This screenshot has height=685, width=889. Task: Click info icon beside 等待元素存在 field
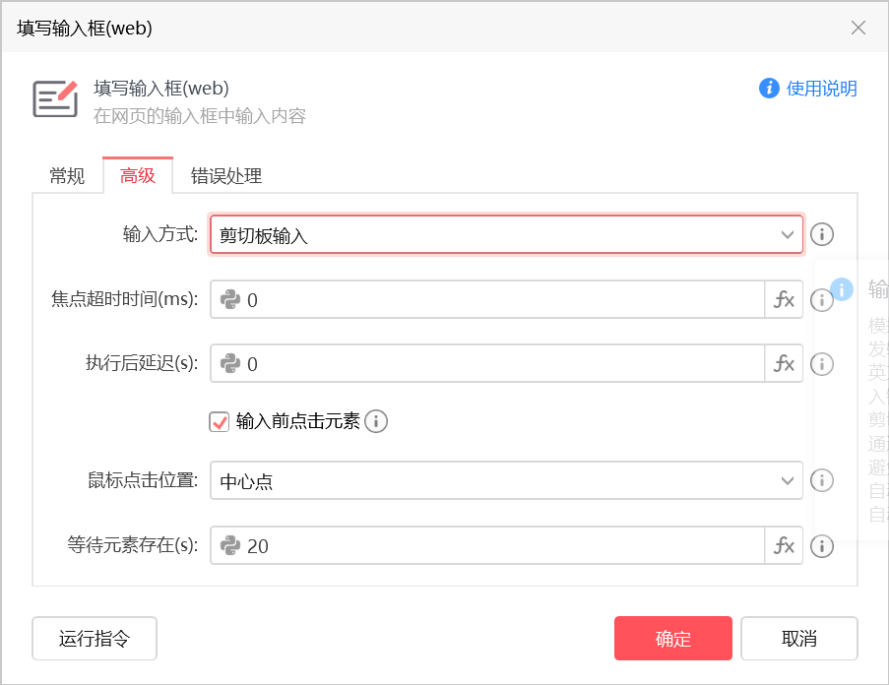822,546
